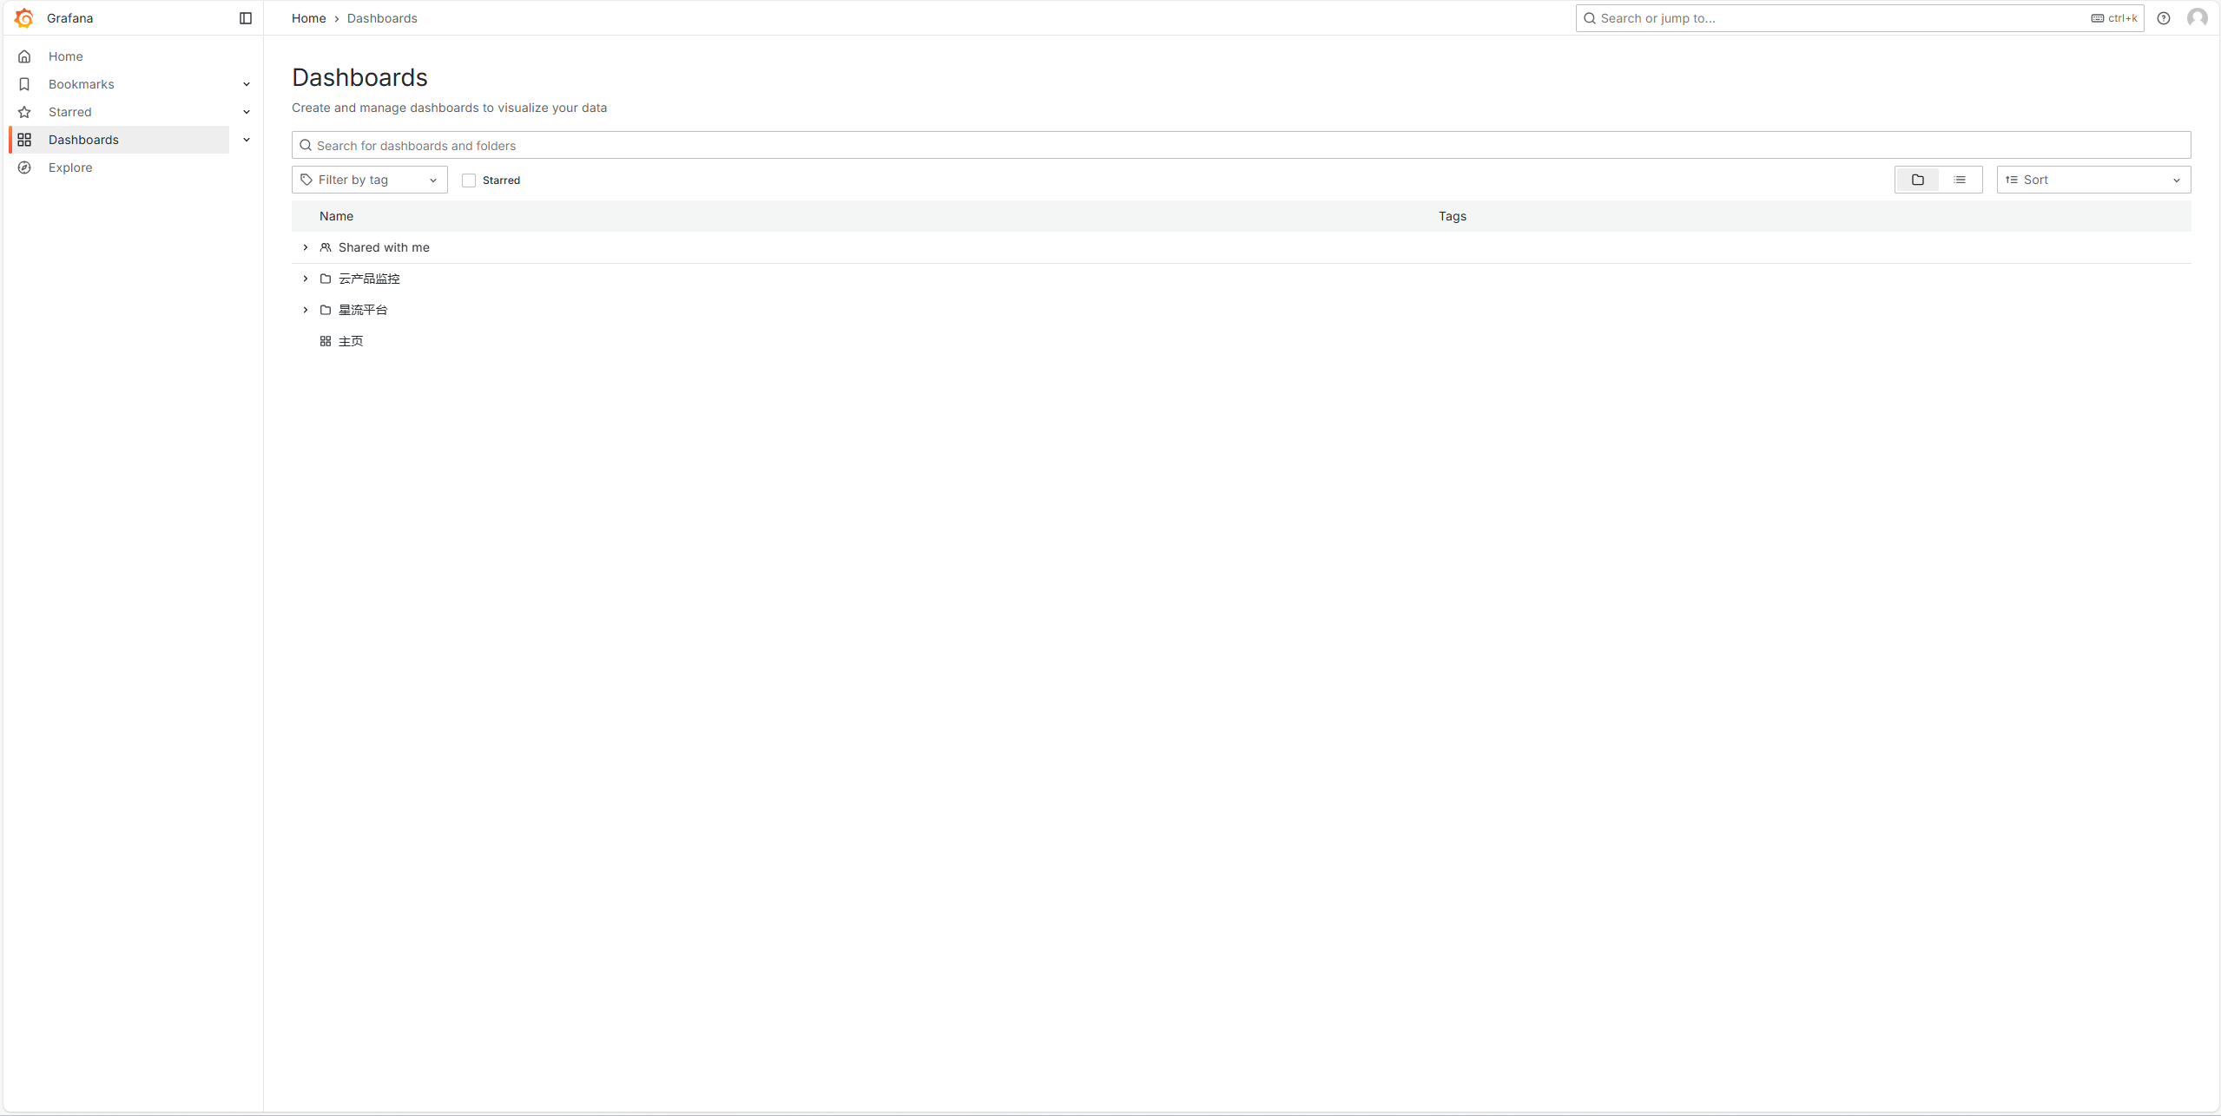The image size is (2221, 1116).
Task: Click the Home house icon in sidebar
Action: [x=24, y=56]
